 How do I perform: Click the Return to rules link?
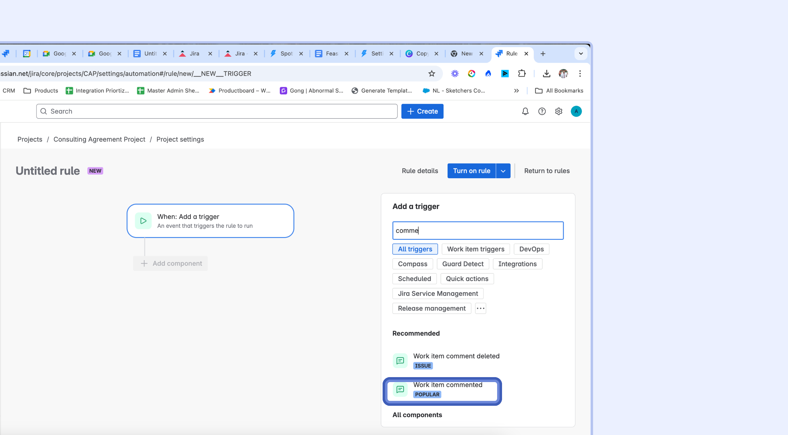click(547, 171)
